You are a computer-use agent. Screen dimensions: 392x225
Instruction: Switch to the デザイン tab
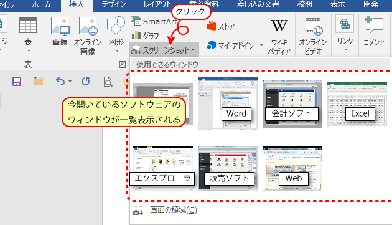pos(114,5)
